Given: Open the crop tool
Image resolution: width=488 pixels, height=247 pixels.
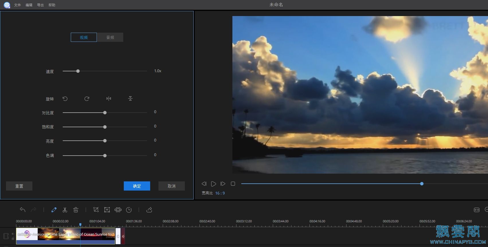Looking at the screenshot, I should 96,210.
